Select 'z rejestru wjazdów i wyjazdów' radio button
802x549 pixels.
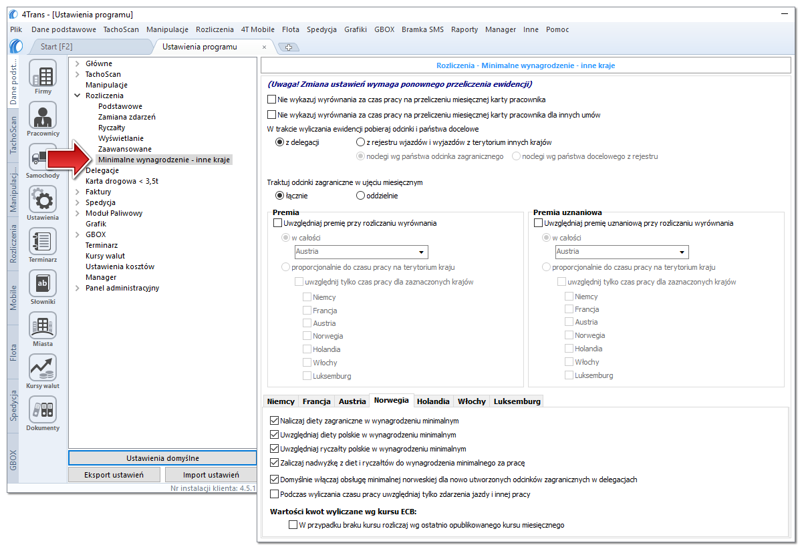tap(360, 142)
